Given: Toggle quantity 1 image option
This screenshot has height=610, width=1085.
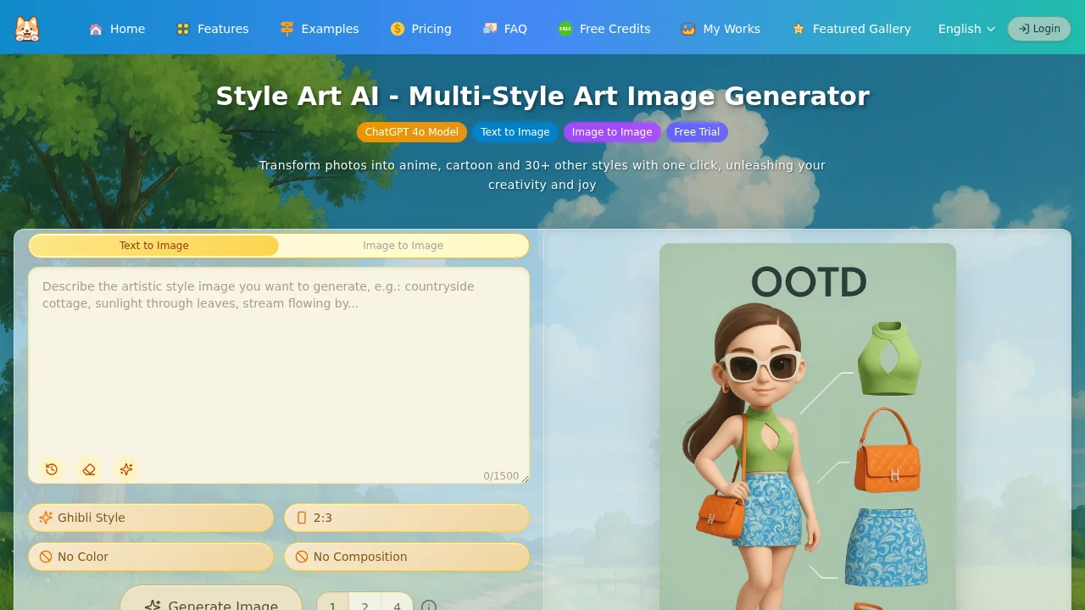Looking at the screenshot, I should 332,605.
